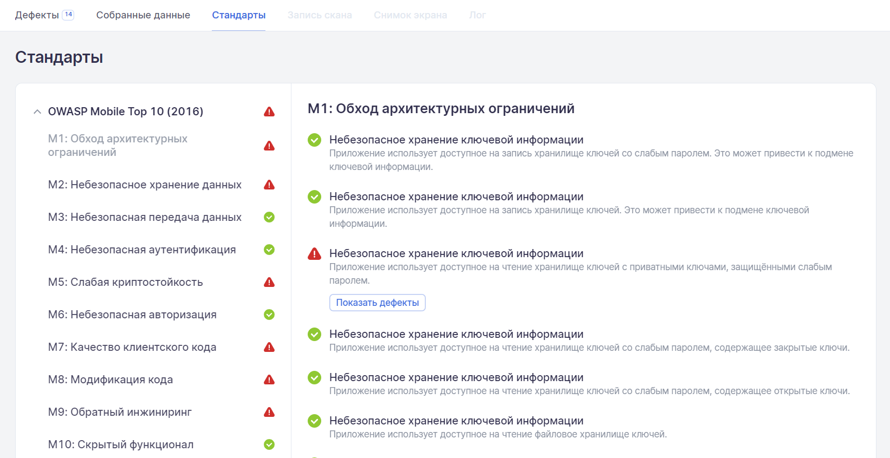Viewport: 890px width, 458px height.
Task: Select the Стандарты tab
Action: point(238,15)
